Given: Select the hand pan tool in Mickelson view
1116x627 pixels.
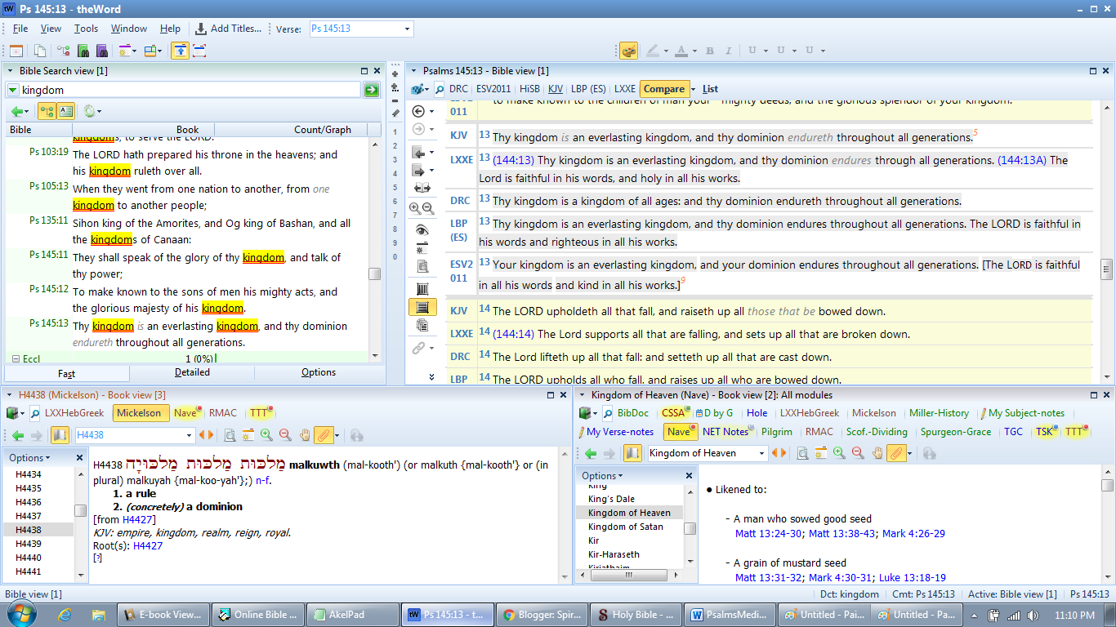Looking at the screenshot, I should click(305, 435).
